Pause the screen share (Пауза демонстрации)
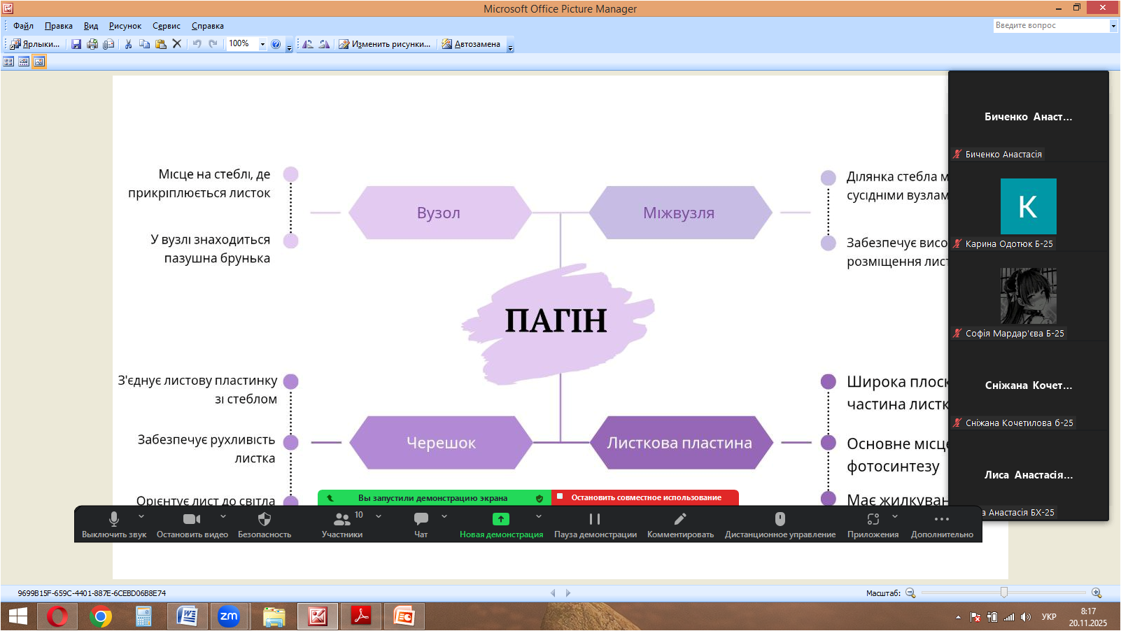 595,525
